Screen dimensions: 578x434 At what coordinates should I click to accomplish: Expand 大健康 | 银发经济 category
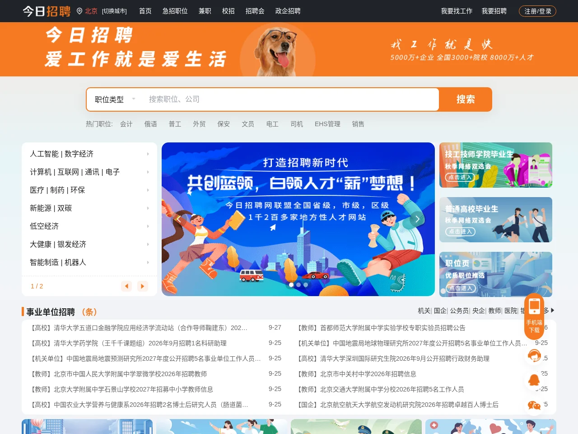point(89,244)
